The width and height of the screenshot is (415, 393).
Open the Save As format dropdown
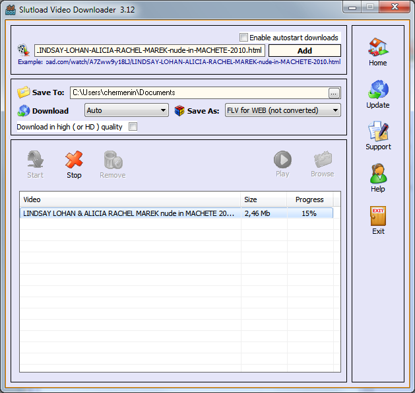tap(282, 110)
